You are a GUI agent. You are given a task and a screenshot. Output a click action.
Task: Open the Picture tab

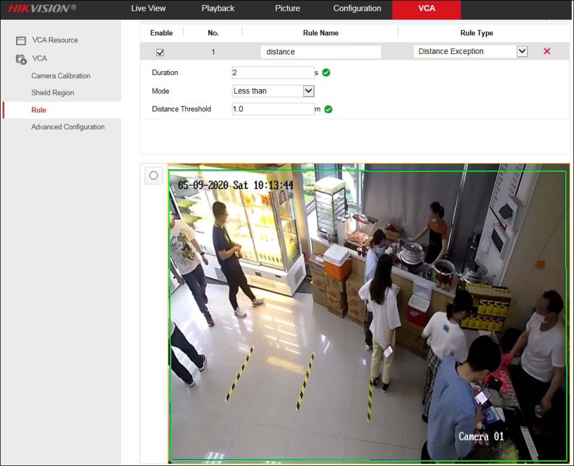point(287,8)
